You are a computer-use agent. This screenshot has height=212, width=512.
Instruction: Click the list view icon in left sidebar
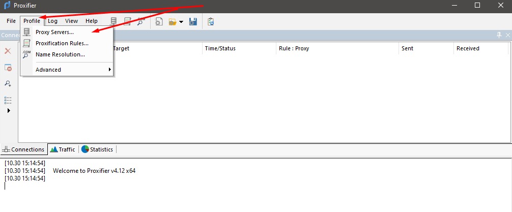point(8,100)
